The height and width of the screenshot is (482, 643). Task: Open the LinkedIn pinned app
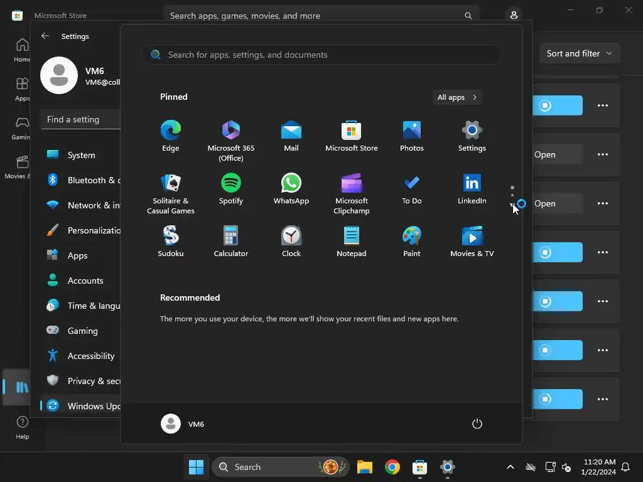[472, 189]
